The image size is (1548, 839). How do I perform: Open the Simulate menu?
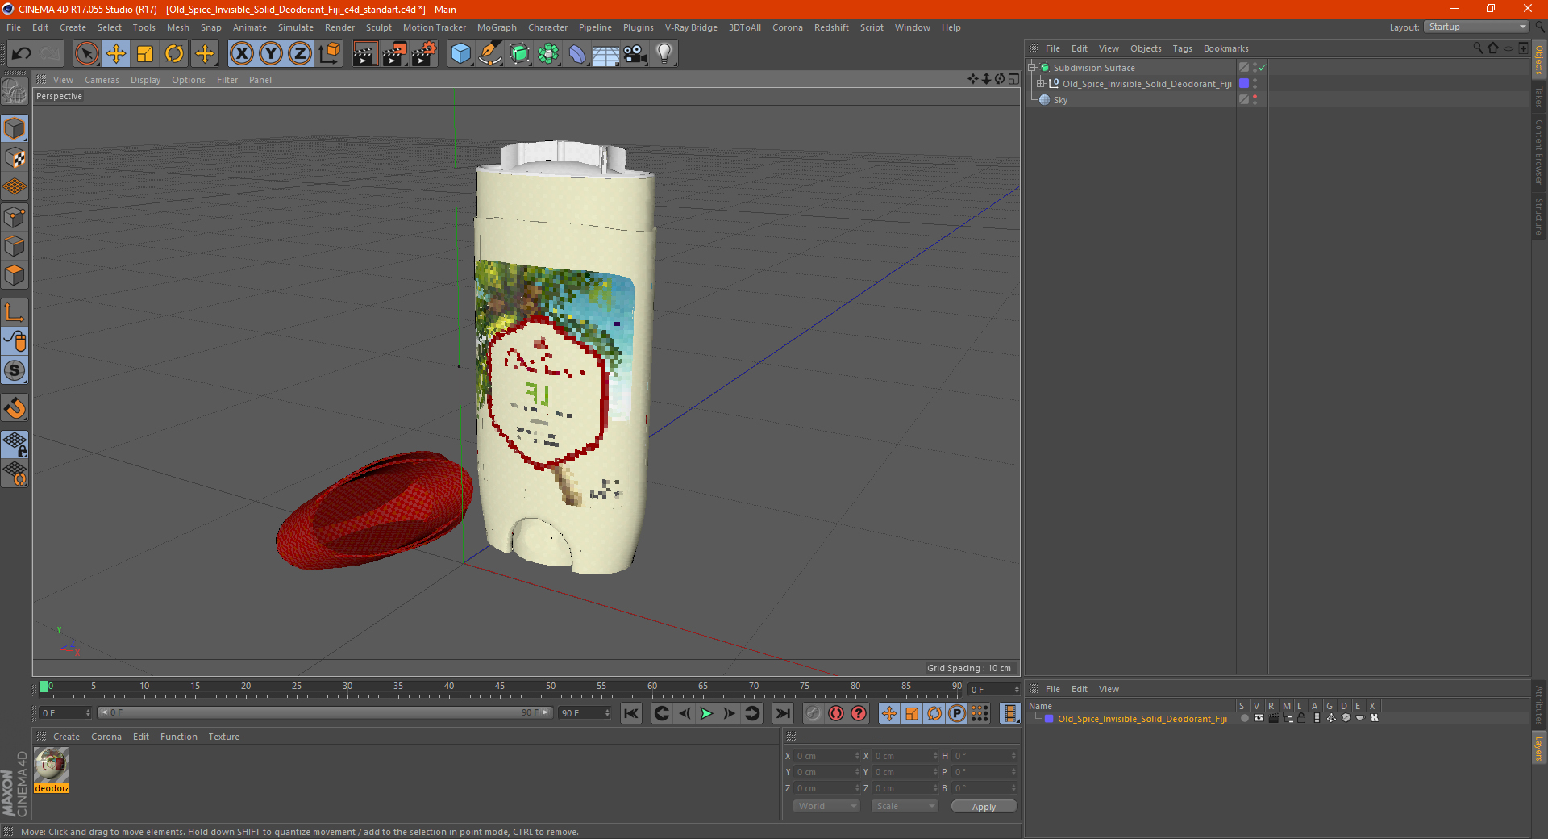[295, 27]
